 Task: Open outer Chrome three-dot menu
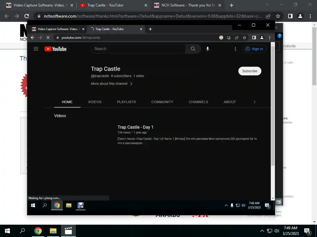[310, 16]
